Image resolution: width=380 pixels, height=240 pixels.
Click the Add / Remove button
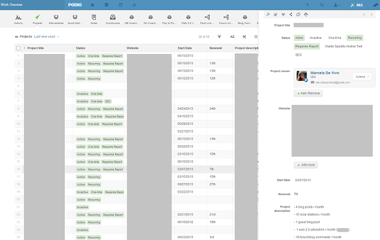coord(308,94)
